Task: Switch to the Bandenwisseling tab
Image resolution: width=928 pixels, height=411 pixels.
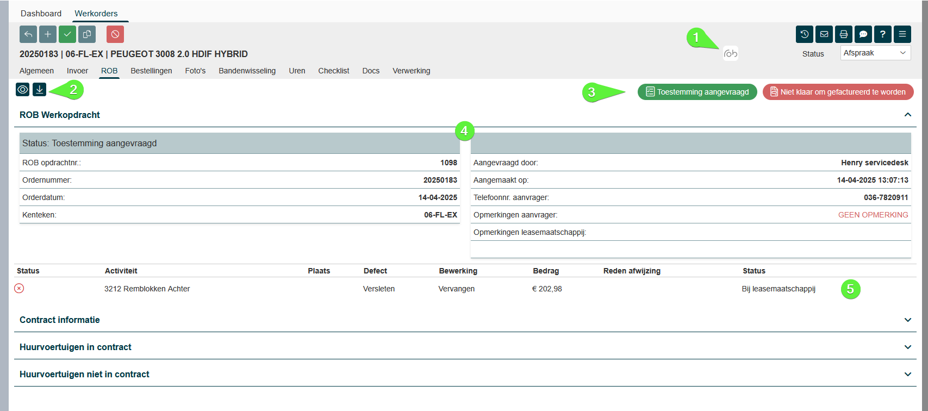Action: (247, 71)
